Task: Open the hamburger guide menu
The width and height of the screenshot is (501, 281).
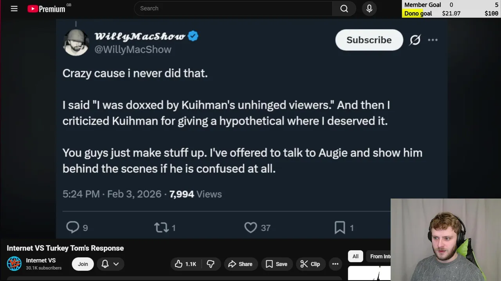Action: click(14, 9)
